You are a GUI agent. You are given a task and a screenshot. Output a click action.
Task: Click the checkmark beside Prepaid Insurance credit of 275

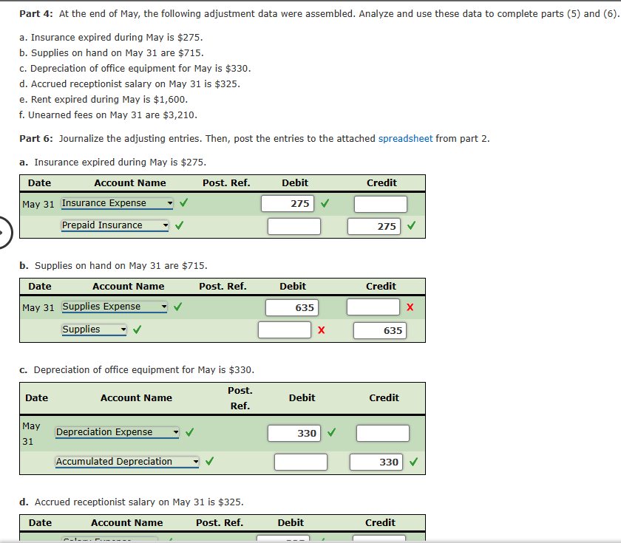pos(411,226)
